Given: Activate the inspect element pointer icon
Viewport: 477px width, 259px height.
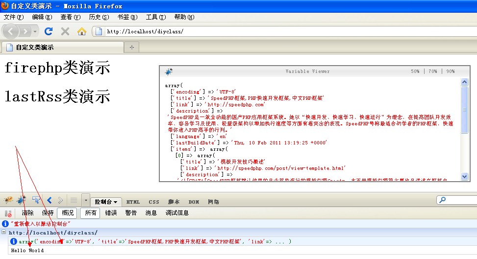Looking at the screenshot, I should pos(36,200).
